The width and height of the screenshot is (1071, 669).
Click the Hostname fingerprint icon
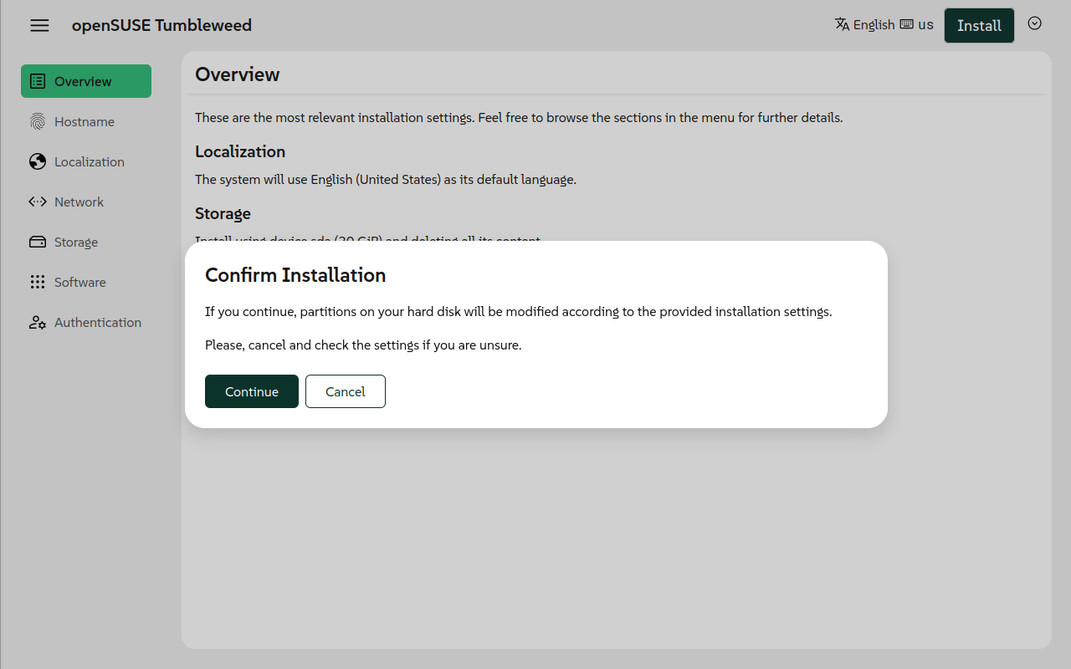tap(38, 121)
